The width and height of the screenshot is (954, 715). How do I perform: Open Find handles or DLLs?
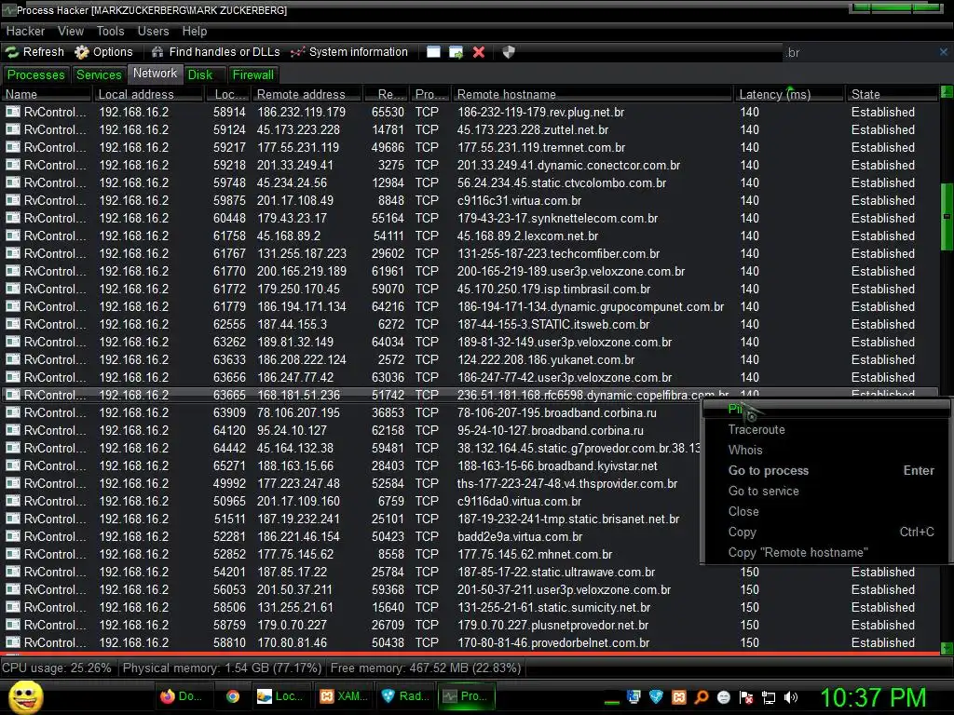(215, 52)
